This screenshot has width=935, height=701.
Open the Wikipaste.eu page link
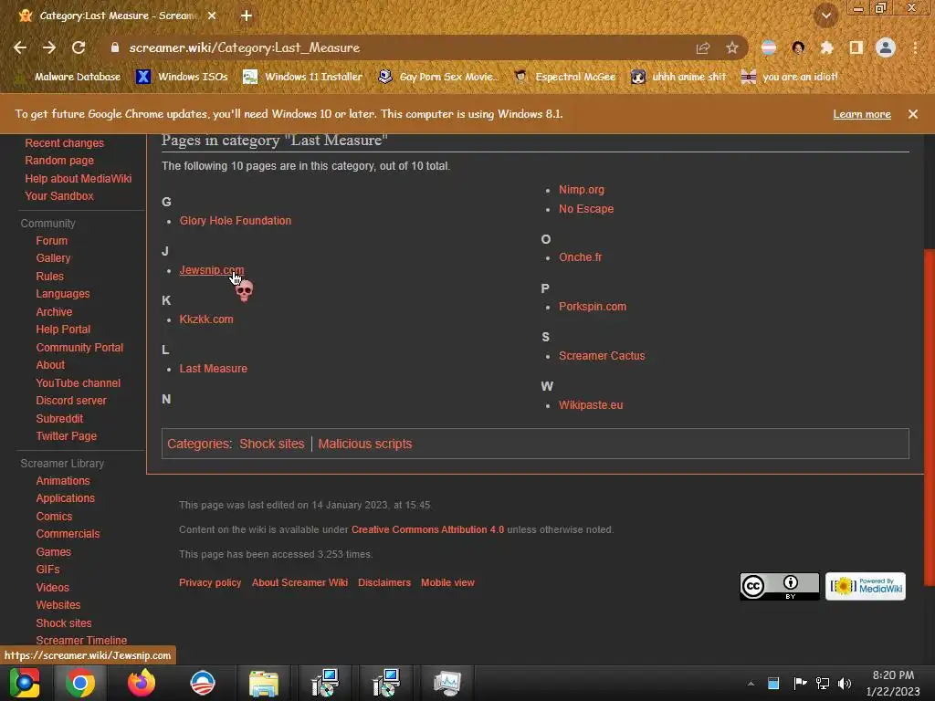click(x=591, y=404)
